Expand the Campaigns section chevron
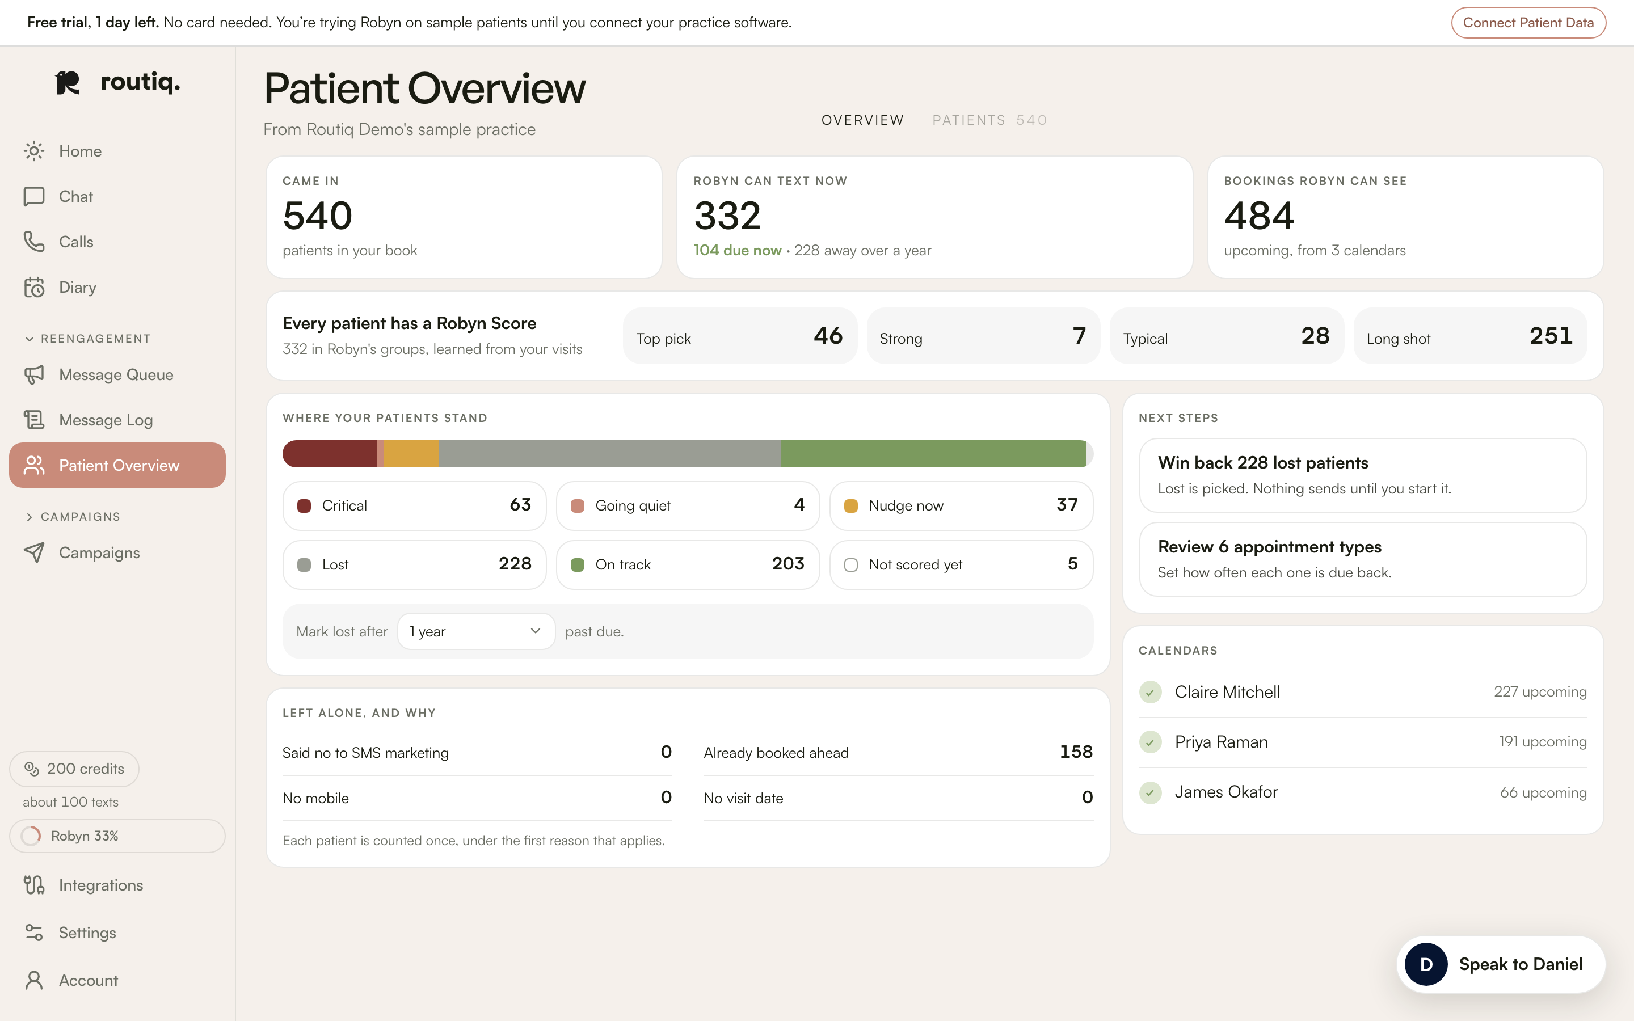The width and height of the screenshot is (1634, 1021). pyautogui.click(x=29, y=517)
